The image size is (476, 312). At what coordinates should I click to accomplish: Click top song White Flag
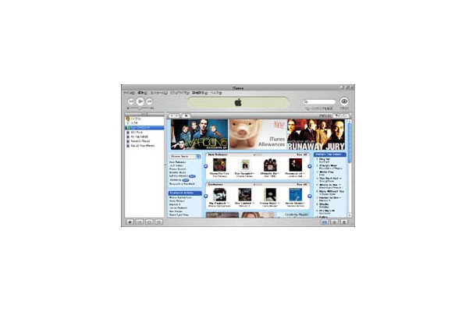point(326,172)
